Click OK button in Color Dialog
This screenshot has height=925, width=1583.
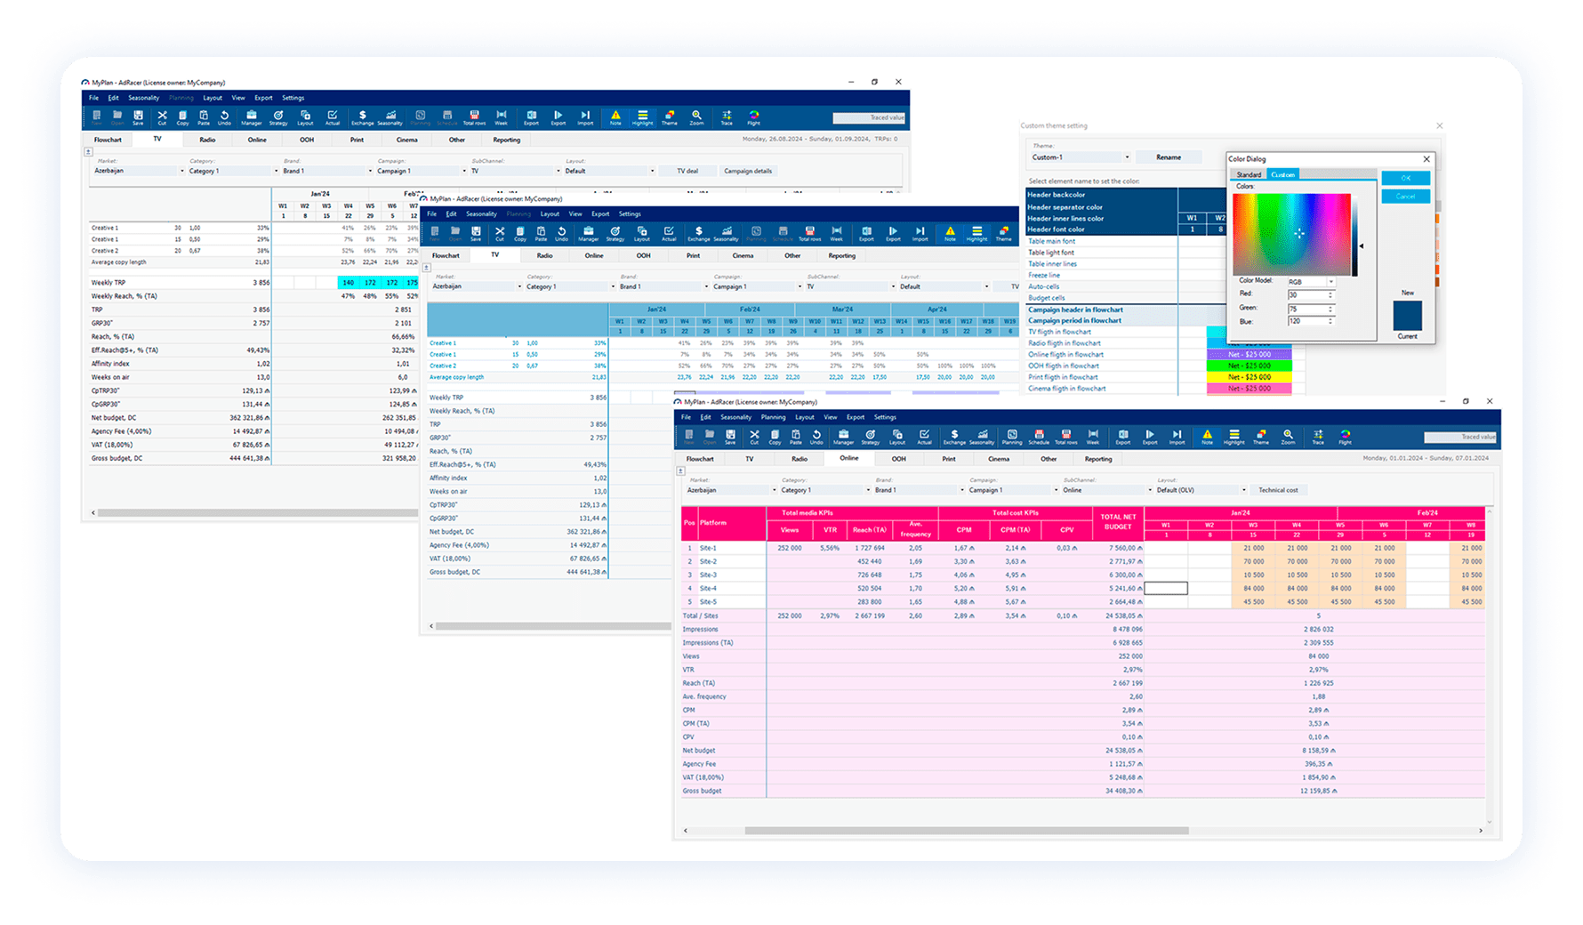click(x=1405, y=178)
